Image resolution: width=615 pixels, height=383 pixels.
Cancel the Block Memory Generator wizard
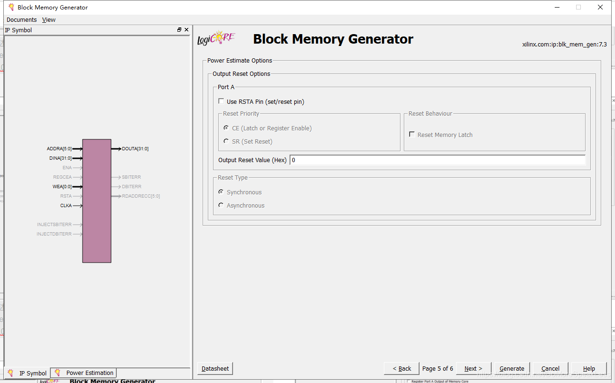point(550,368)
